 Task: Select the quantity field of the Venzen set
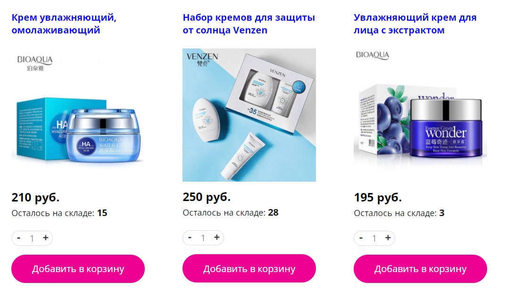click(203, 238)
